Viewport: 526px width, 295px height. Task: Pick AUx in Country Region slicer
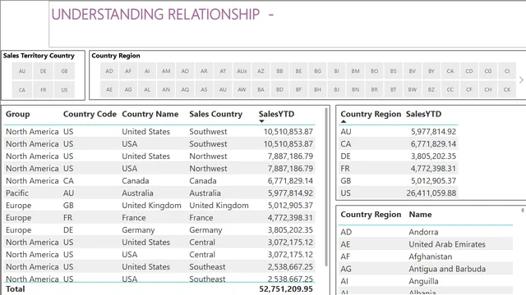click(x=242, y=71)
